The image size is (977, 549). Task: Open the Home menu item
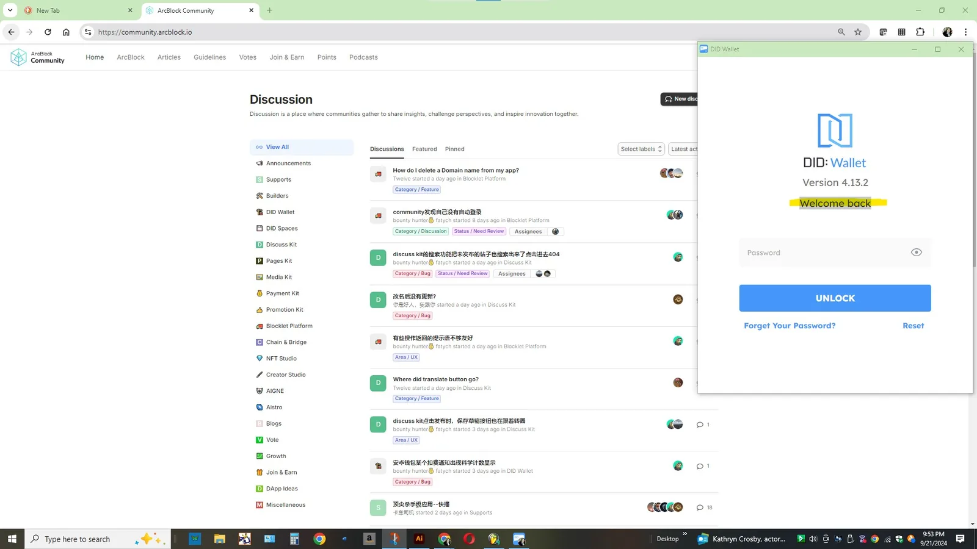tap(95, 57)
